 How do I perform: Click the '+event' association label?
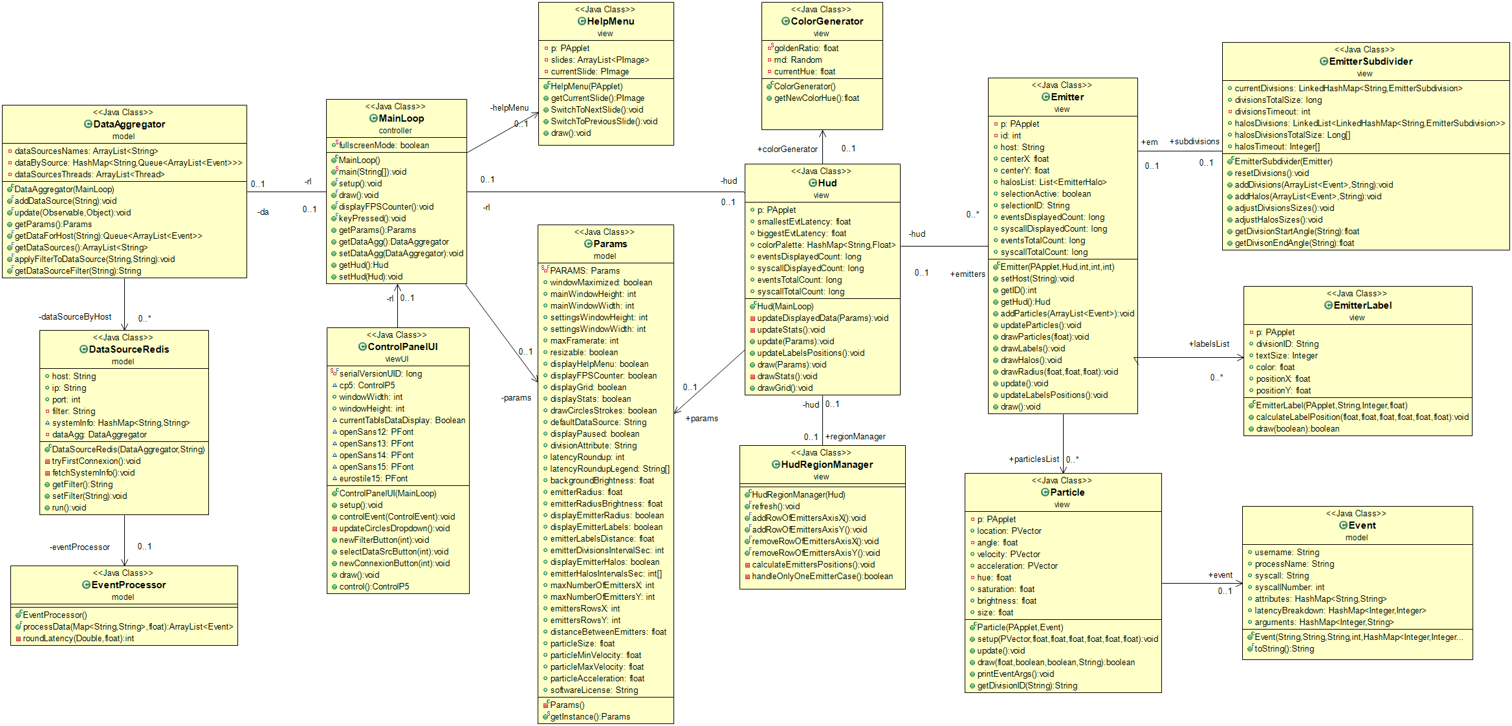tap(1220, 575)
